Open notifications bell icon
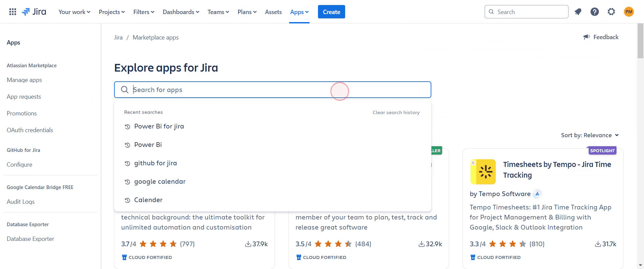Viewport: 644px width, 269px height. tap(578, 12)
